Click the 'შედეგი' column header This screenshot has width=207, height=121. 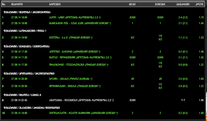point(160,4)
